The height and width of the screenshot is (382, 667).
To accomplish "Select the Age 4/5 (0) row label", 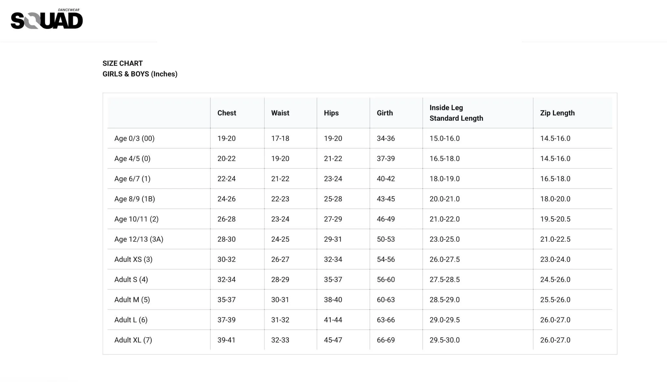I will pyautogui.click(x=132, y=159).
